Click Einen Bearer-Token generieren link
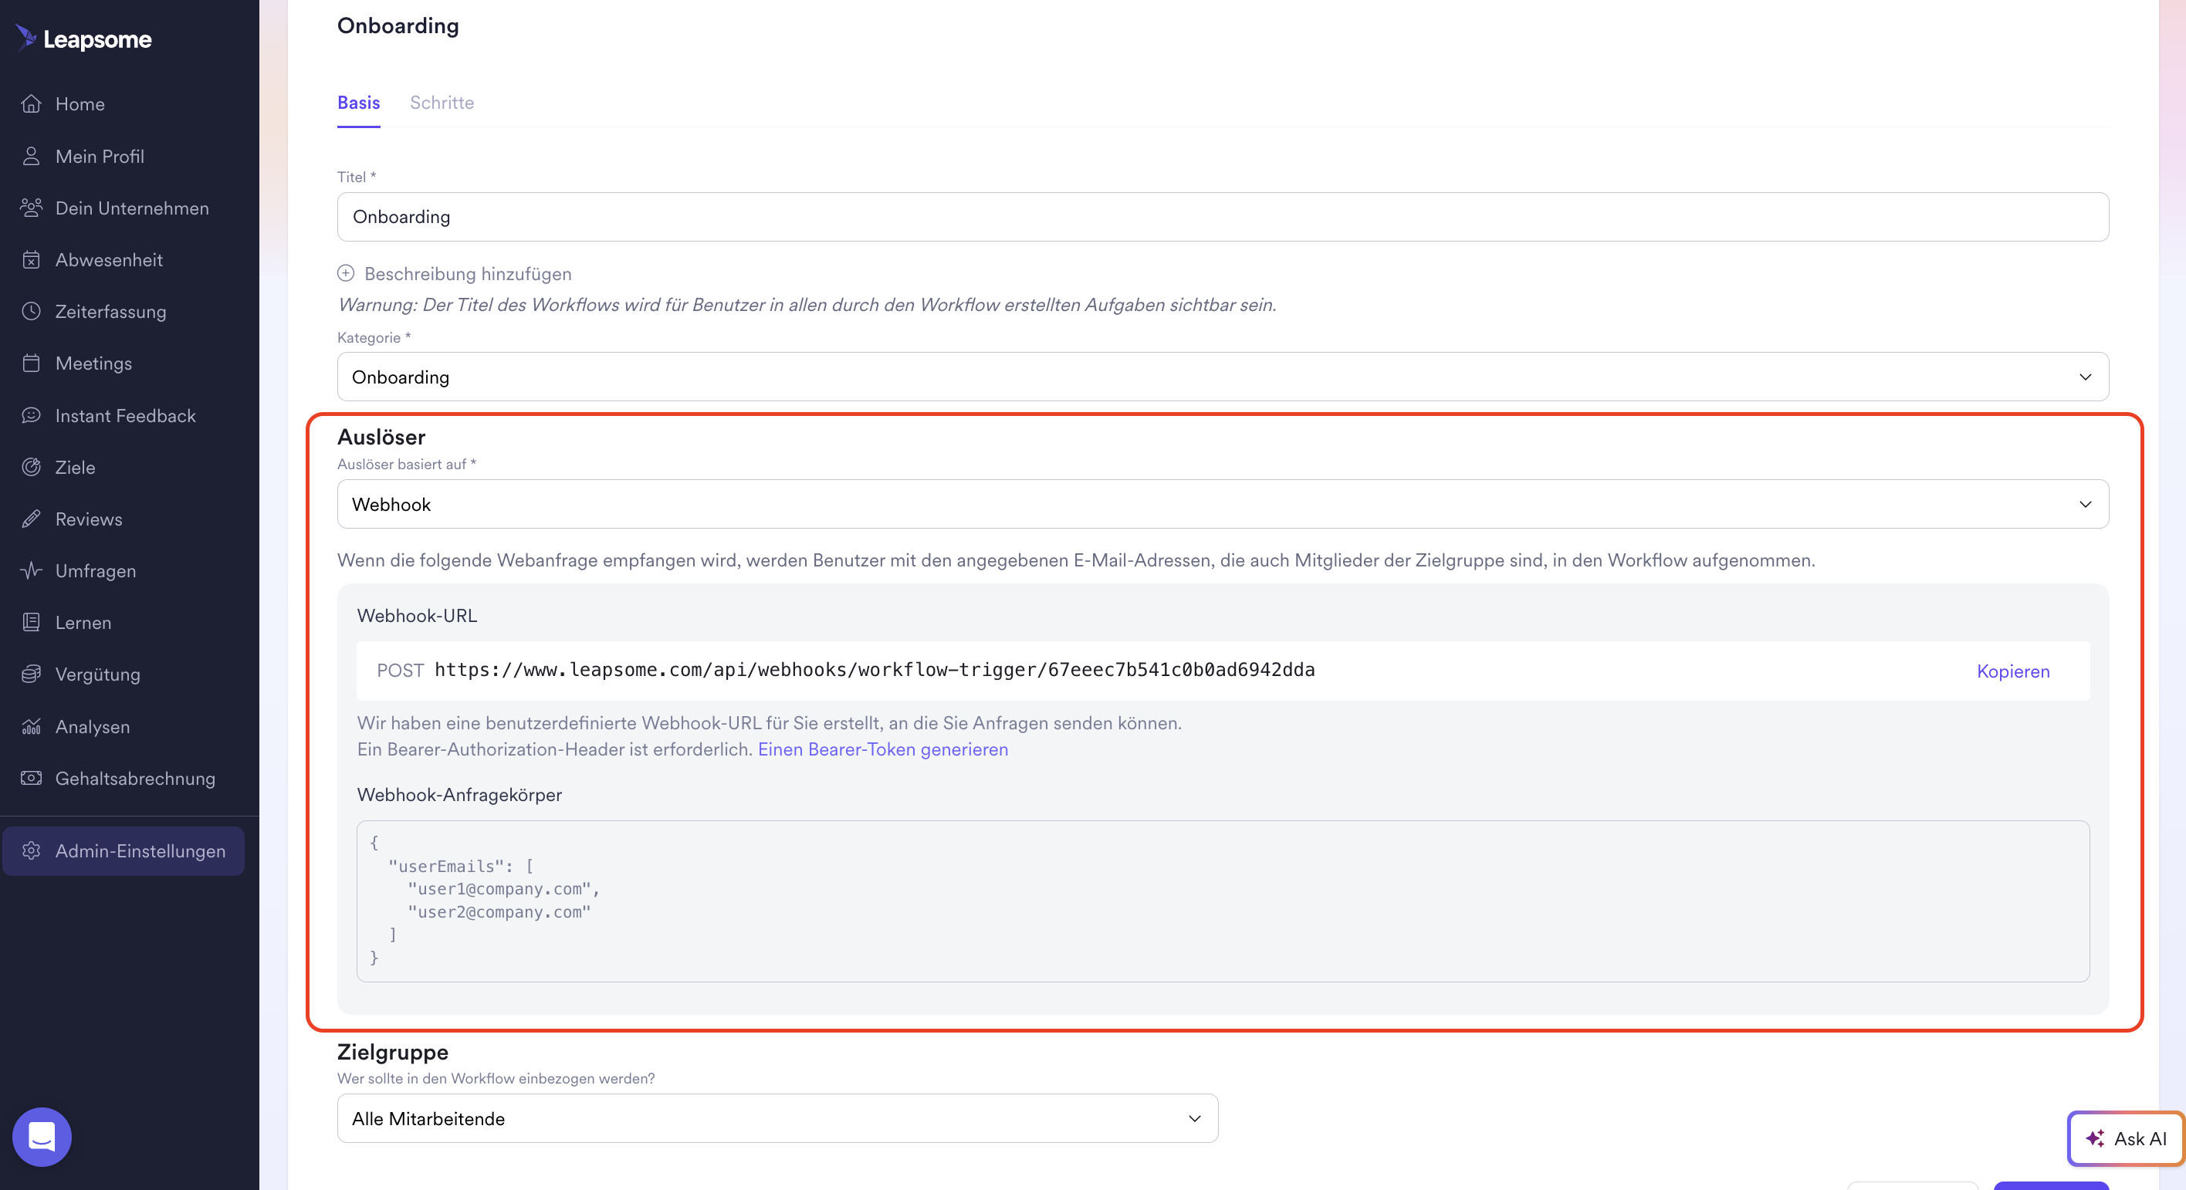 point(882,749)
